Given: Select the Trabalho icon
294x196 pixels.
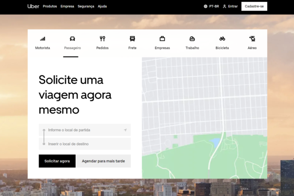Looking at the screenshot, I should (192, 39).
